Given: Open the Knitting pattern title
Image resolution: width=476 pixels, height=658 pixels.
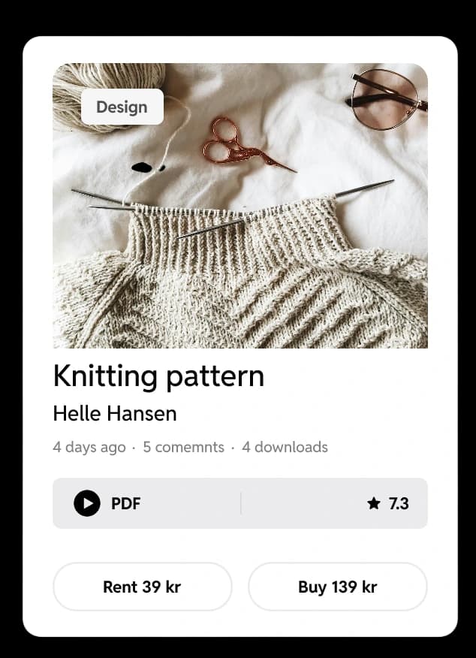Looking at the screenshot, I should coord(158,376).
